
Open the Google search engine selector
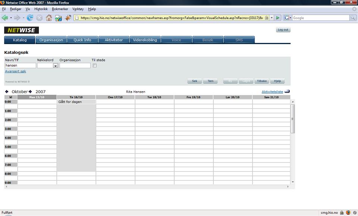(288, 18)
